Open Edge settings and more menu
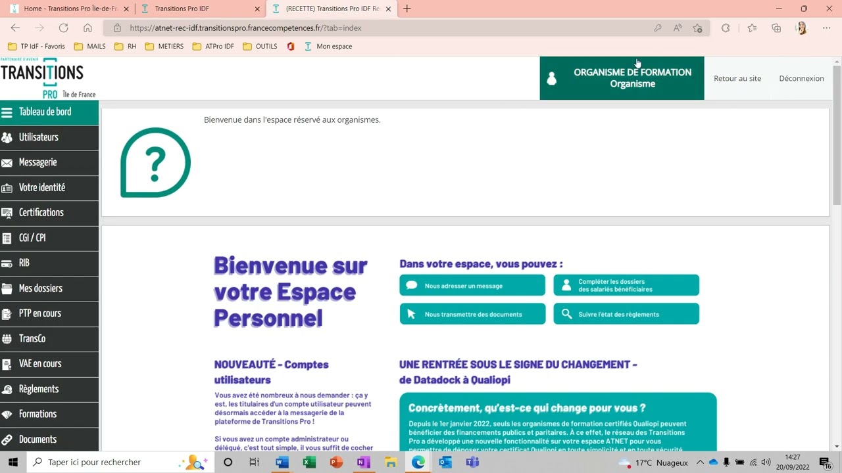 (827, 28)
